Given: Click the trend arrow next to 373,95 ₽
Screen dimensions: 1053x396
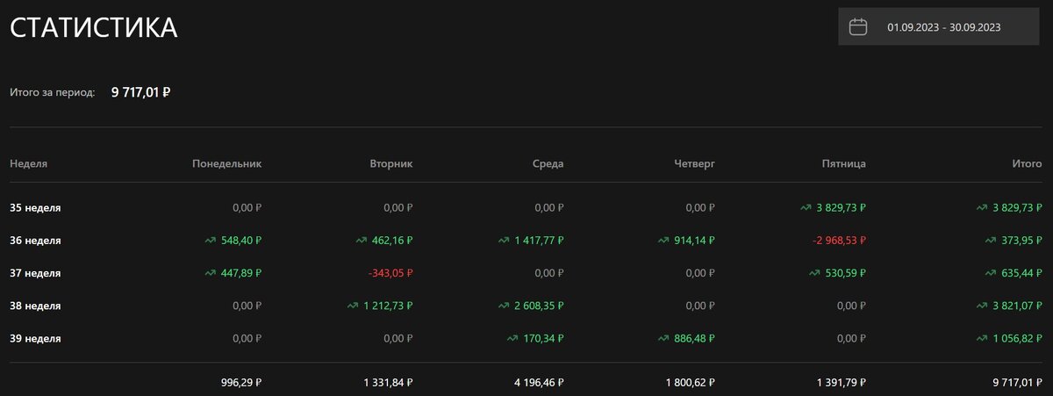Looking at the screenshot, I should click(991, 240).
